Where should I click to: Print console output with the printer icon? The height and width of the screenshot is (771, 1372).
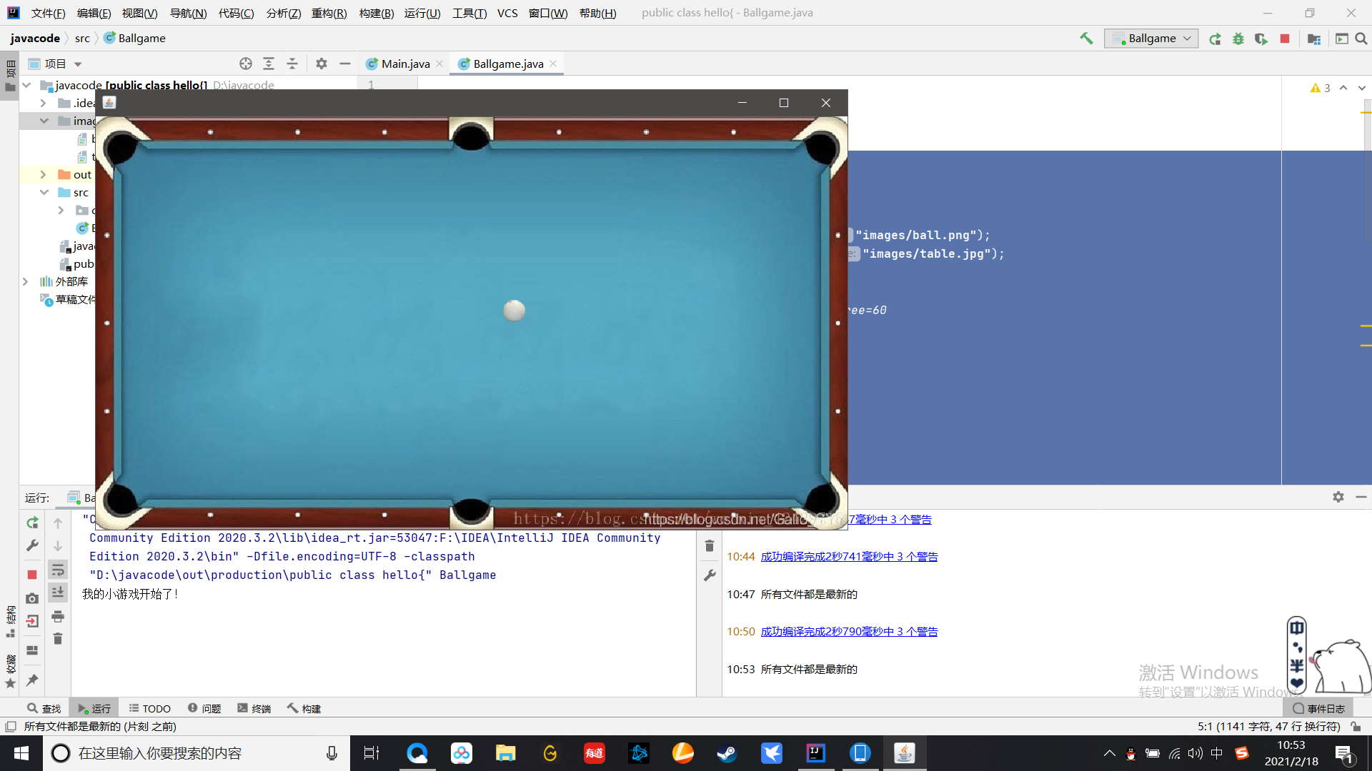click(58, 616)
